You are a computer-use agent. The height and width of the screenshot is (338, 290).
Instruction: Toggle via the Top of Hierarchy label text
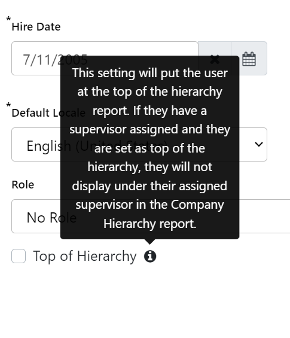pos(85,256)
